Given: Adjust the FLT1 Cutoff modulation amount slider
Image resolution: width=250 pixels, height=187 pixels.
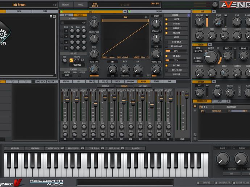Looking at the screenshot, I should coord(241,111).
